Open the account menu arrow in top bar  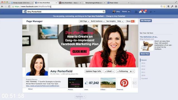(x=154, y=12)
